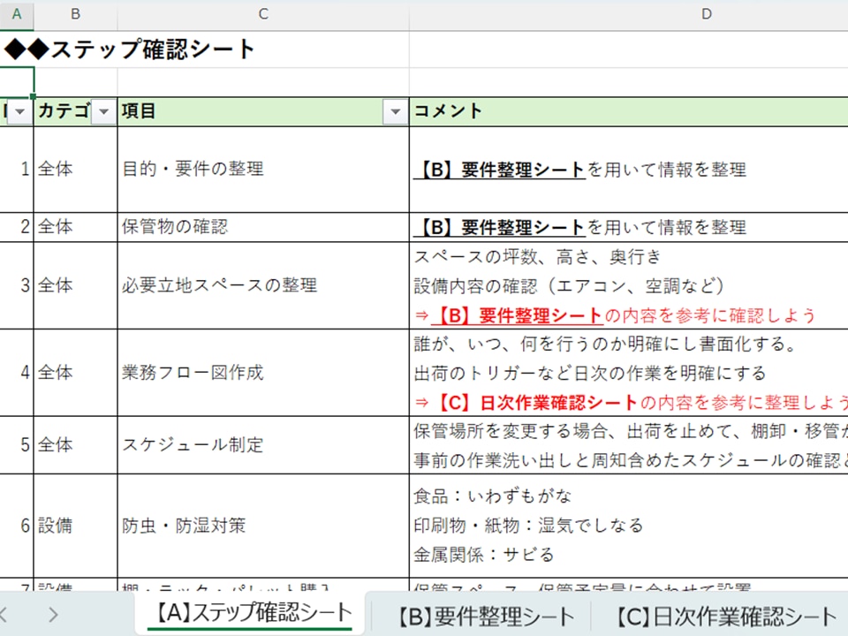Open the 項目 column filter dropdown
This screenshot has width=848, height=636.
[x=395, y=111]
